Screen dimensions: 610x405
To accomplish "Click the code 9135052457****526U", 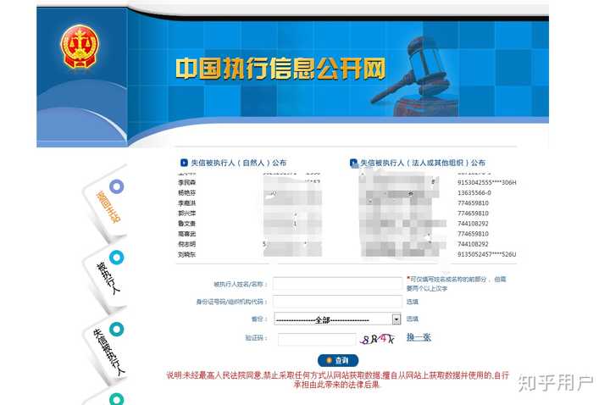I will pos(486,254).
